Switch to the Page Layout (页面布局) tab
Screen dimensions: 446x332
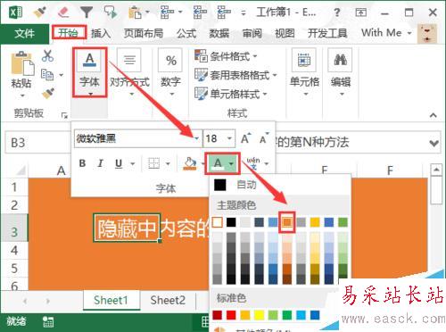pyautogui.click(x=144, y=33)
